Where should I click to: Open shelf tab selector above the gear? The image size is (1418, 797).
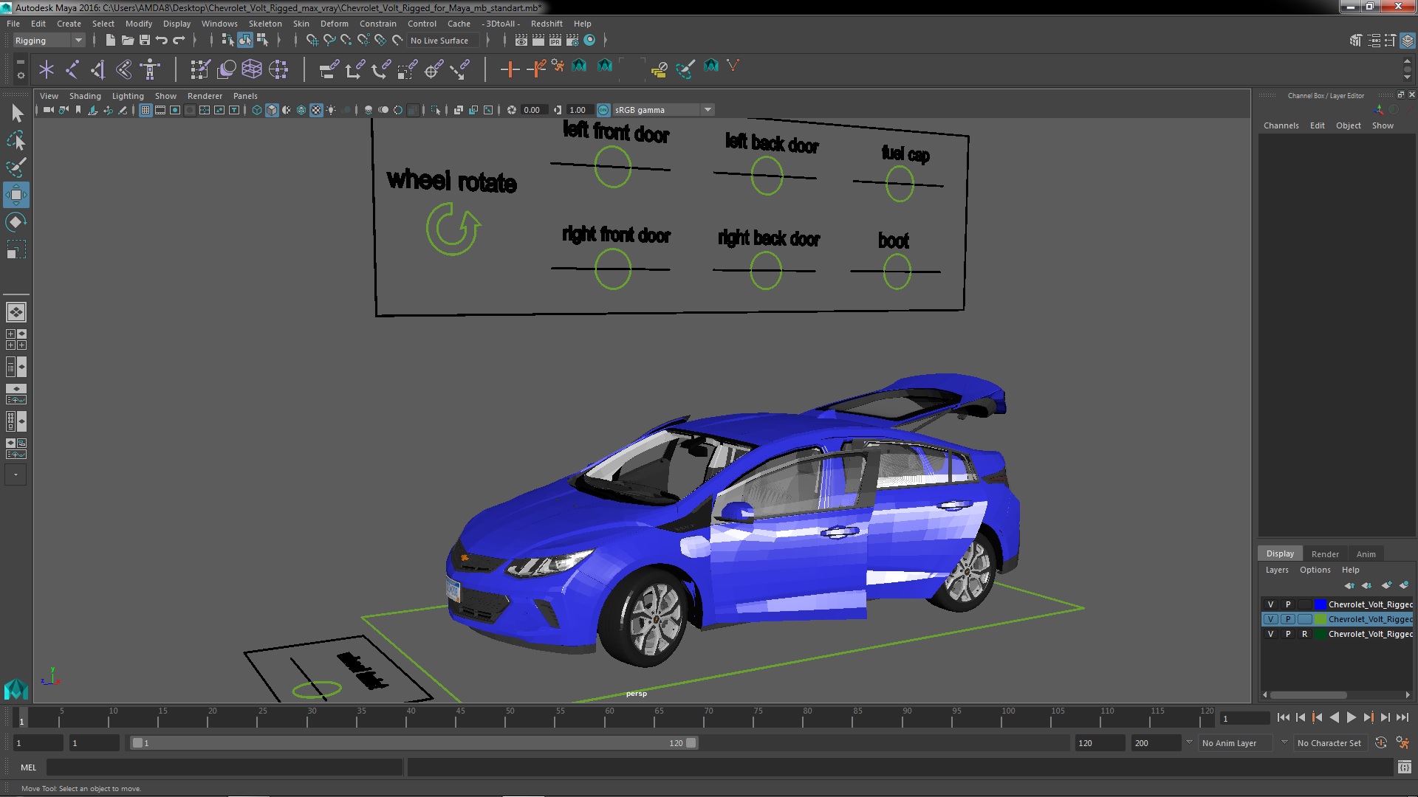click(20, 62)
